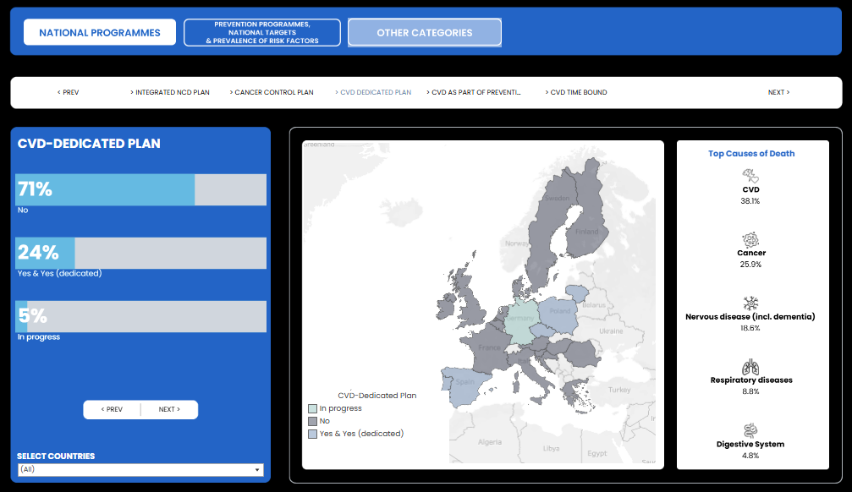Image resolution: width=852 pixels, height=492 pixels.
Task: Click Spain on the map
Action: (464, 385)
